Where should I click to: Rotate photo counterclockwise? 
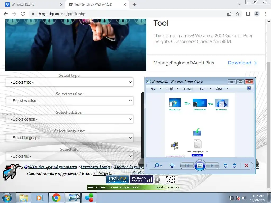click(225, 166)
